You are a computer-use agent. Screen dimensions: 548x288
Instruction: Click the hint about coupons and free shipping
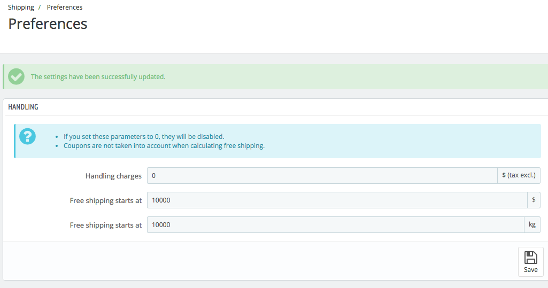[164, 145]
